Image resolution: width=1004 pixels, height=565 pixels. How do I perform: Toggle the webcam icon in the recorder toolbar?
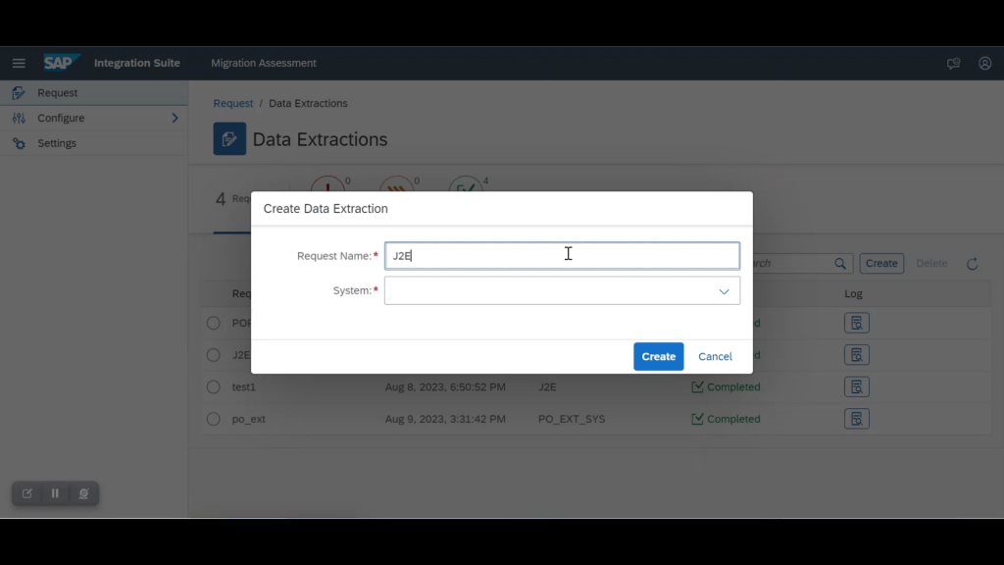click(83, 493)
